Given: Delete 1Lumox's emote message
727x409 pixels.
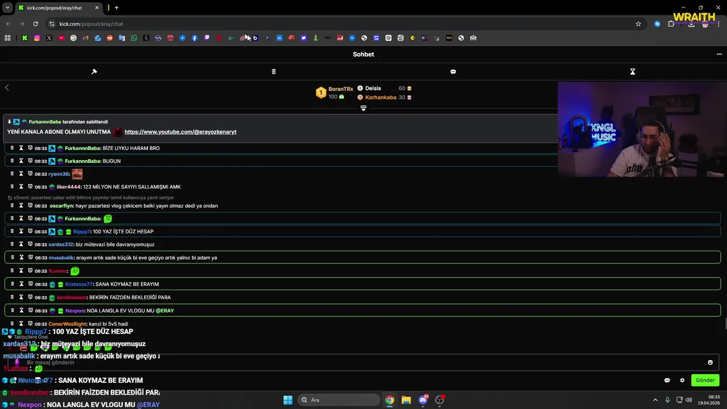Looking at the screenshot, I should pos(12,271).
